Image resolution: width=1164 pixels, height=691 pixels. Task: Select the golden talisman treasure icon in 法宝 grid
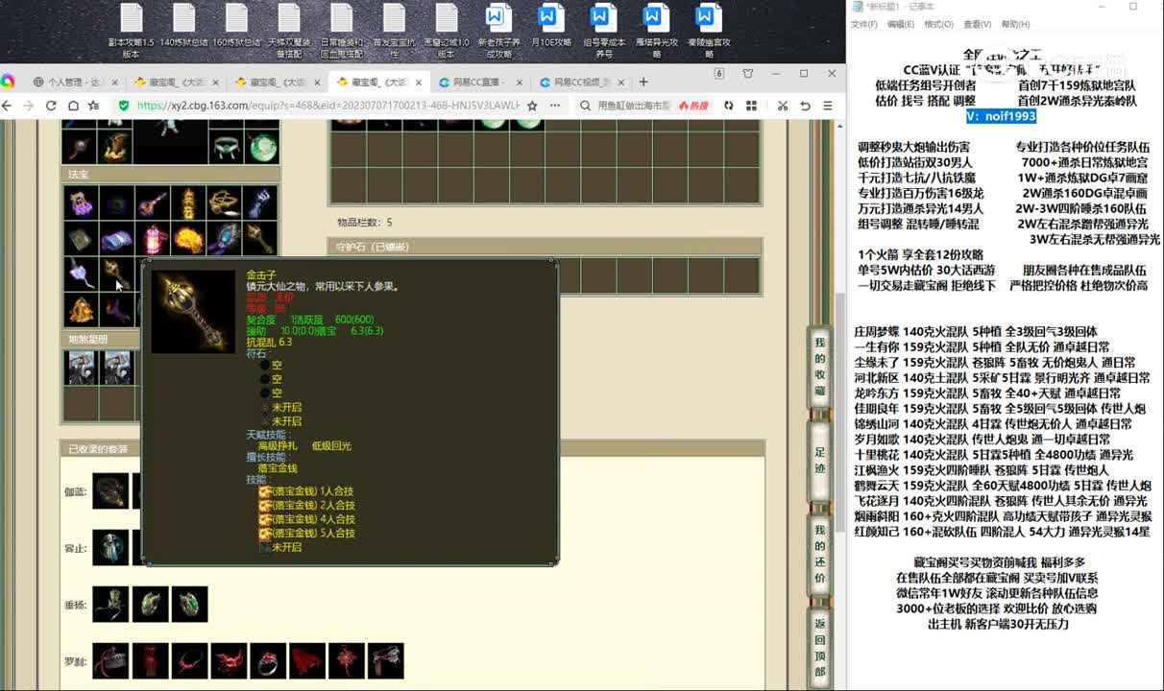click(188, 203)
